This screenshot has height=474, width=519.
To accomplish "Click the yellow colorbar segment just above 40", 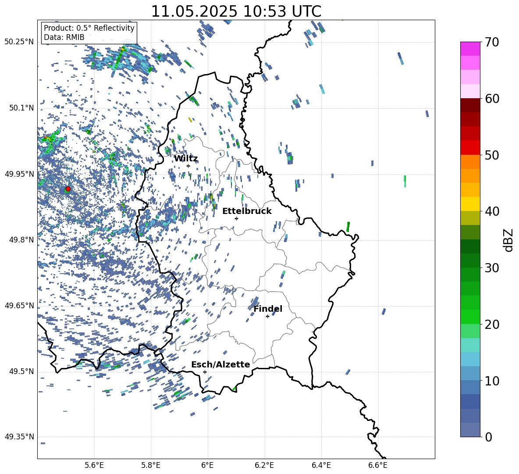I will [x=470, y=204].
